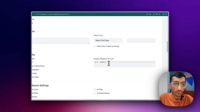This screenshot has width=200, height=112.
Task: Focus the large text area left of Fetch From
Action: [61, 41]
